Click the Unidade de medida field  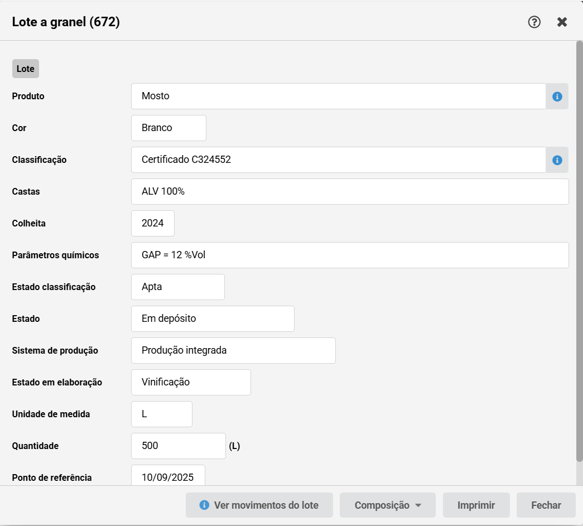pyautogui.click(x=162, y=414)
